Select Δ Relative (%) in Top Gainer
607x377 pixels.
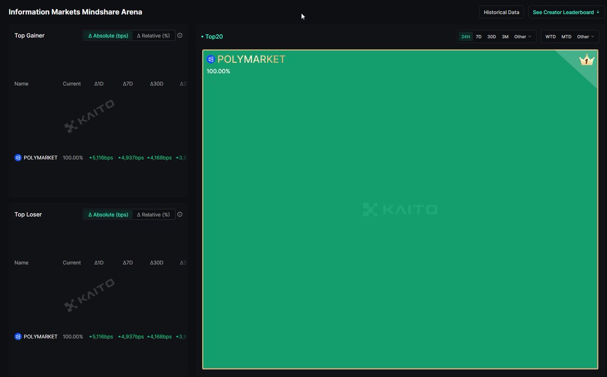[x=153, y=36]
